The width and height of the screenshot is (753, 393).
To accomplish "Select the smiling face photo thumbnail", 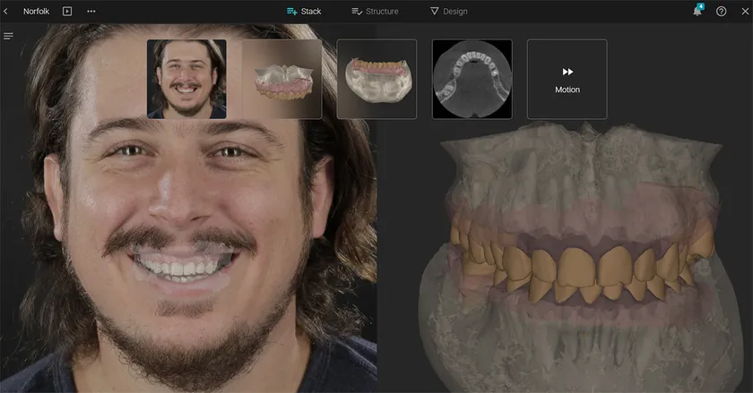I will click(x=186, y=79).
